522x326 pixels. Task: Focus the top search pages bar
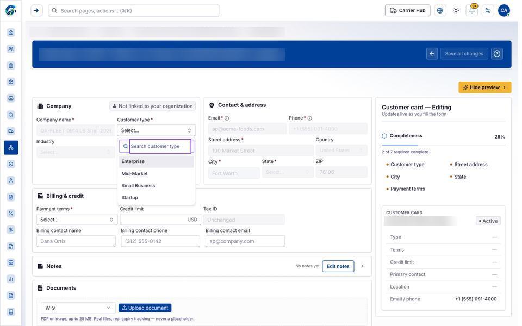click(x=134, y=11)
